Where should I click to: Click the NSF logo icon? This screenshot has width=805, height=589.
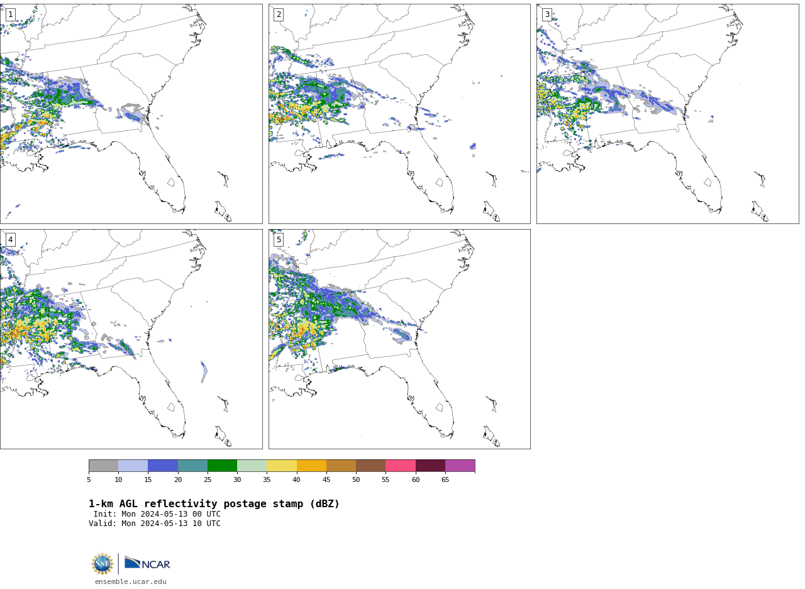click(x=103, y=564)
